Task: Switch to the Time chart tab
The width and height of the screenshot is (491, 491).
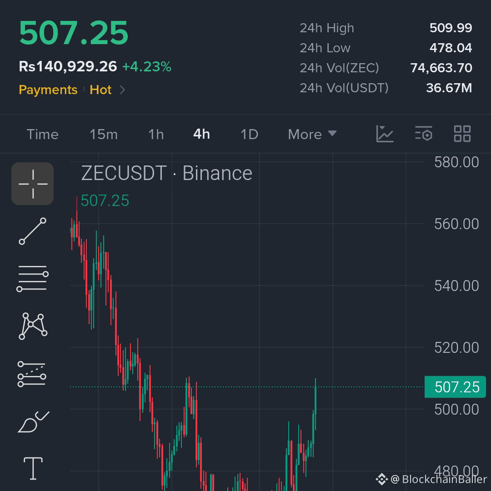Action: 43,134
